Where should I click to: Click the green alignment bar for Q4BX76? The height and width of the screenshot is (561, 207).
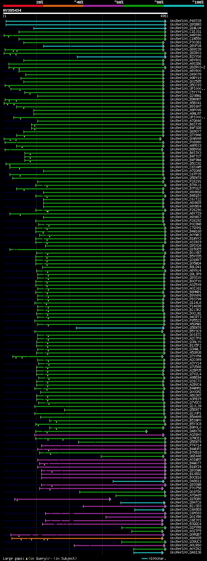[x=92, y=431]
